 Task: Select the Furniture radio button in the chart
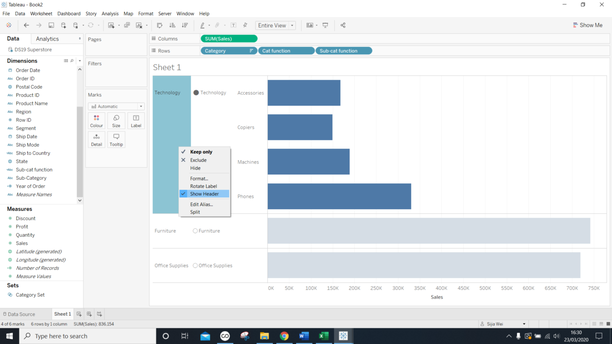[195, 231]
